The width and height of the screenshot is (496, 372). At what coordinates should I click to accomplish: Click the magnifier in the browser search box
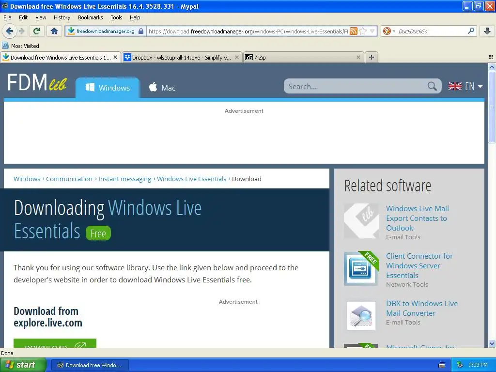tap(471, 31)
